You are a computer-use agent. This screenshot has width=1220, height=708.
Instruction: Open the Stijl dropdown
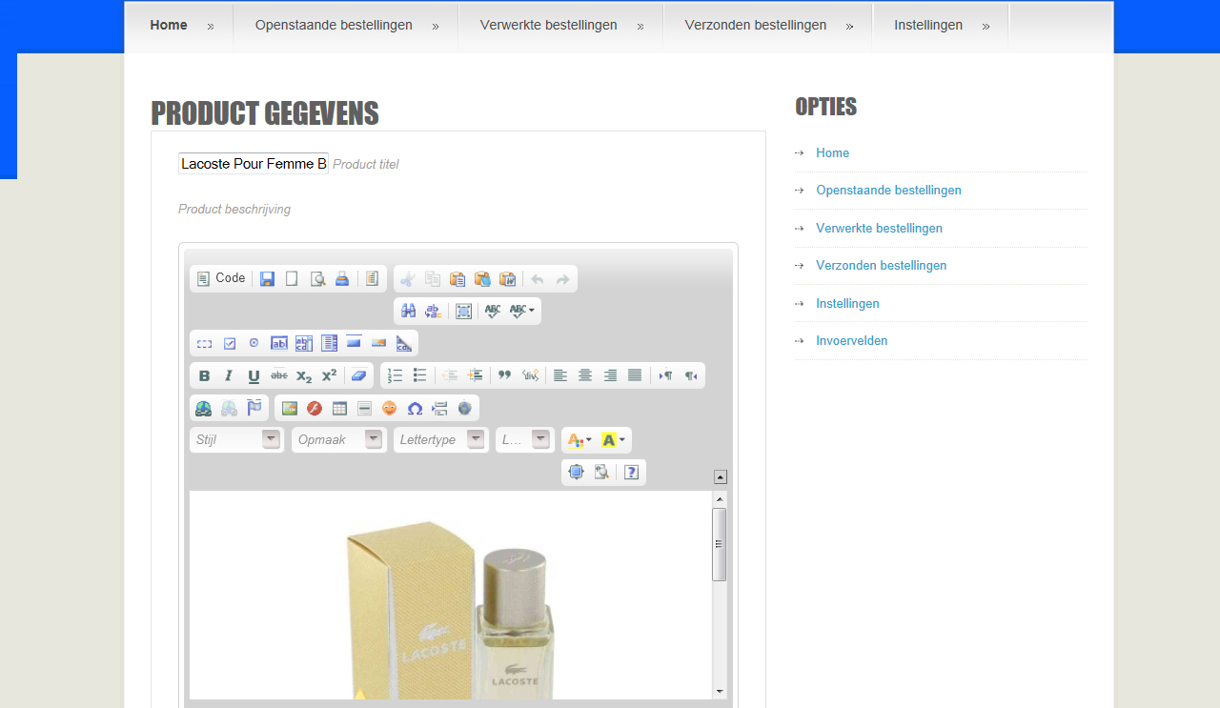coord(236,439)
